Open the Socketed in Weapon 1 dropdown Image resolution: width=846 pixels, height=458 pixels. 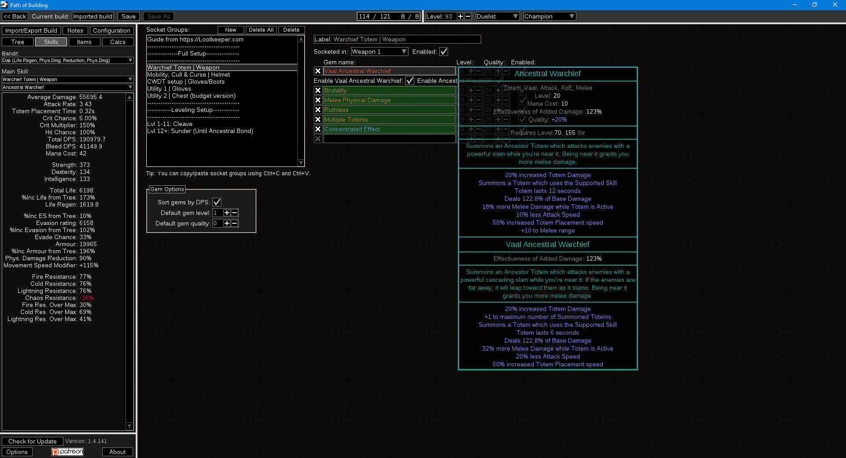[x=379, y=52]
